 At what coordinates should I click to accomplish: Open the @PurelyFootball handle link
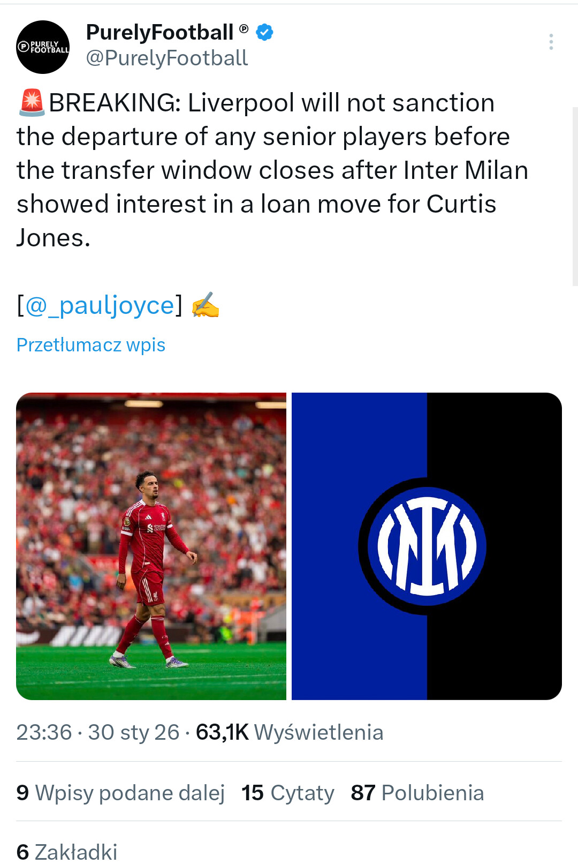click(x=166, y=58)
